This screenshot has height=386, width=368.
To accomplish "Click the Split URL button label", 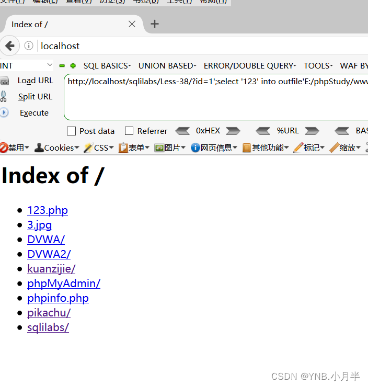I will (36, 96).
